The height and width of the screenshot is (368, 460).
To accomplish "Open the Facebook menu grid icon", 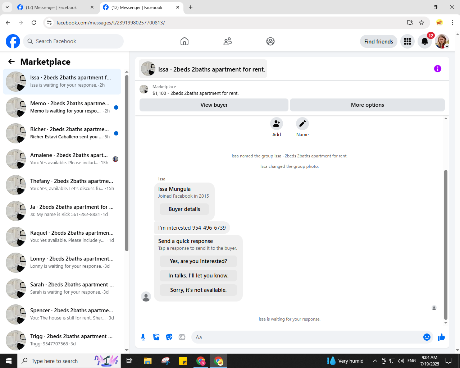I will click(407, 41).
